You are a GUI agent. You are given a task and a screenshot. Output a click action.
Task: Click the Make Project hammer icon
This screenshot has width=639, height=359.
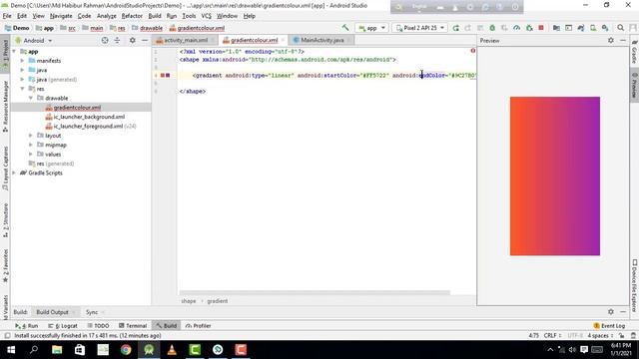tap(345, 28)
